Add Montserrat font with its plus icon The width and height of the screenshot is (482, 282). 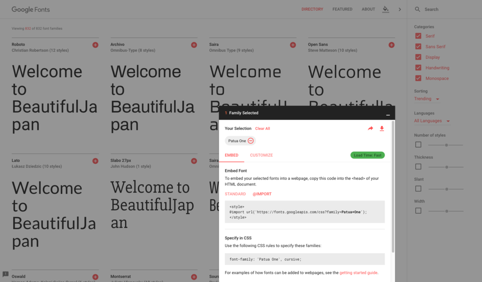click(x=194, y=277)
